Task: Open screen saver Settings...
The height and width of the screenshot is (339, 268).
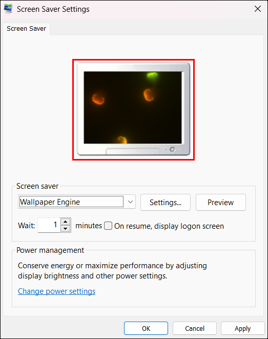Action: coord(166,203)
